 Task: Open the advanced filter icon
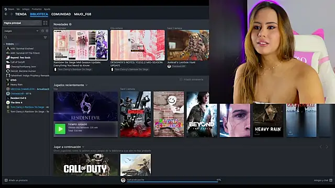click(x=45, y=37)
